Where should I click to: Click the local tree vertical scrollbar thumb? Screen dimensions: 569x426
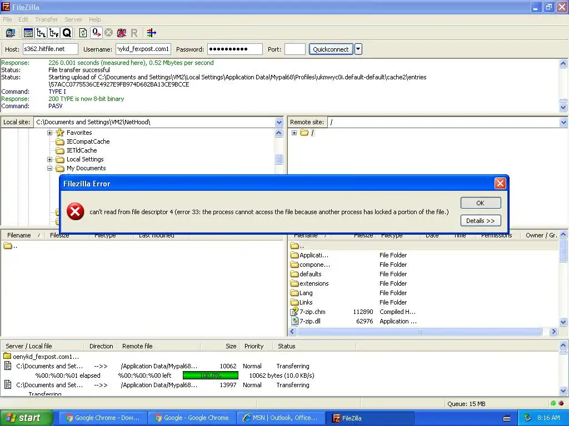pyautogui.click(x=279, y=159)
